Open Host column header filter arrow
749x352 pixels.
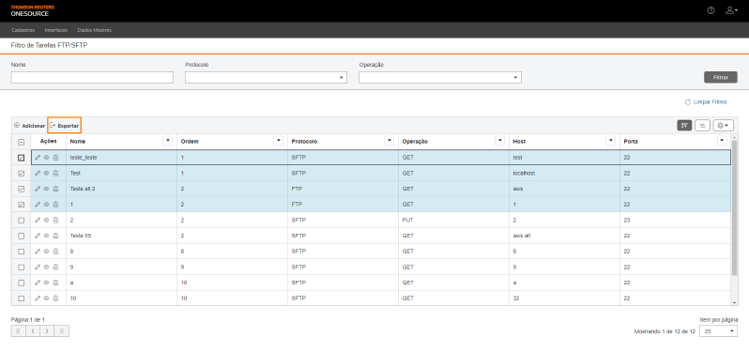(610, 141)
